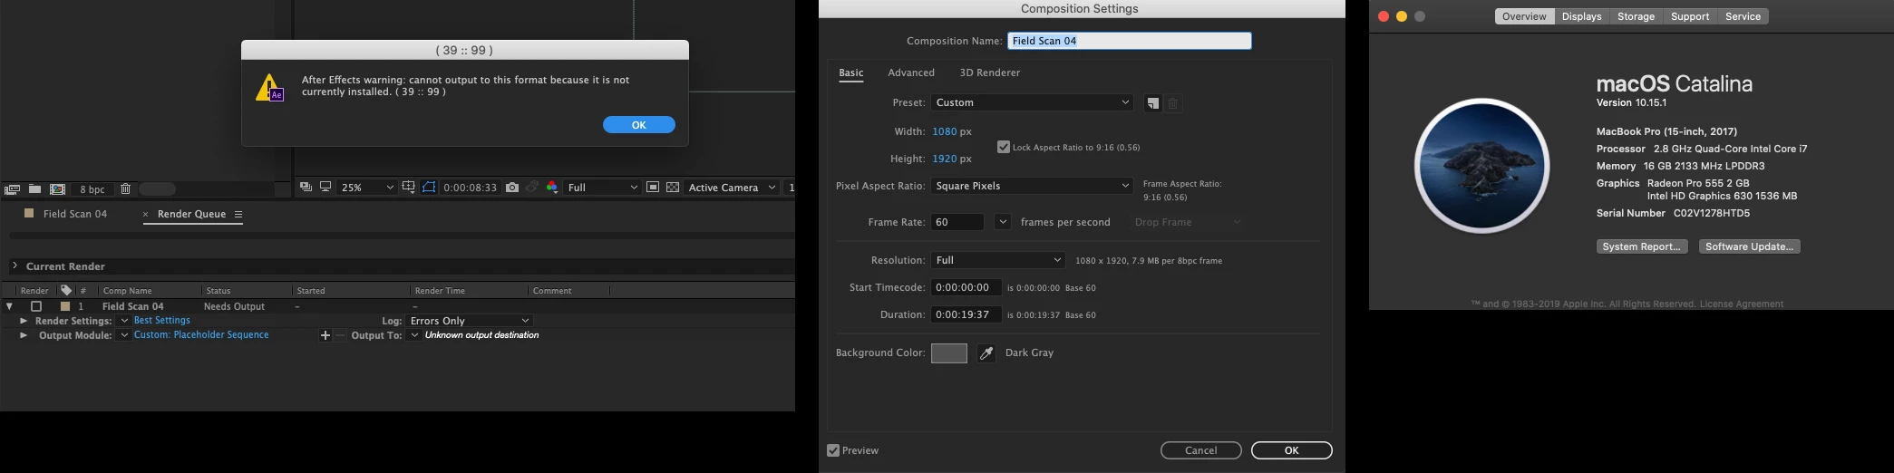This screenshot has width=1894, height=473.
Task: Click the label tag column header icon
Action: [65, 290]
